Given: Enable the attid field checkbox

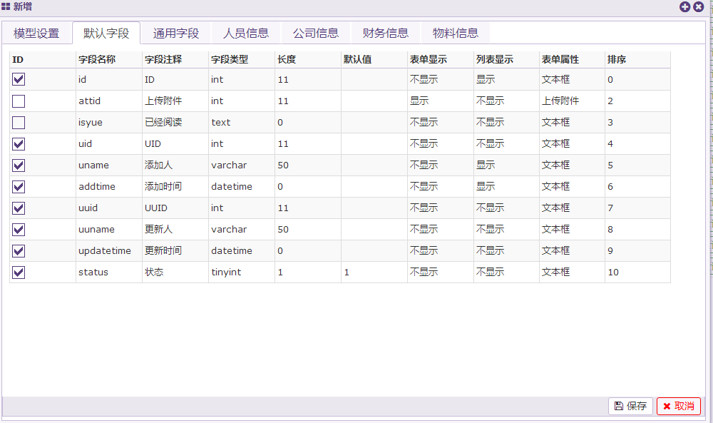Looking at the screenshot, I should (19, 101).
